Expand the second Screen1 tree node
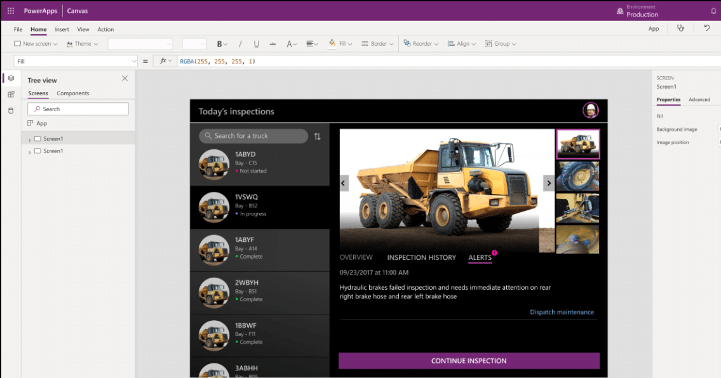Viewport: 721px width, 378px height. coord(30,152)
